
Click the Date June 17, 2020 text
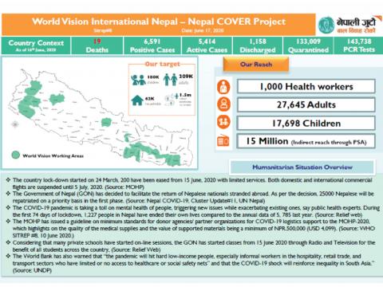pos(203,30)
